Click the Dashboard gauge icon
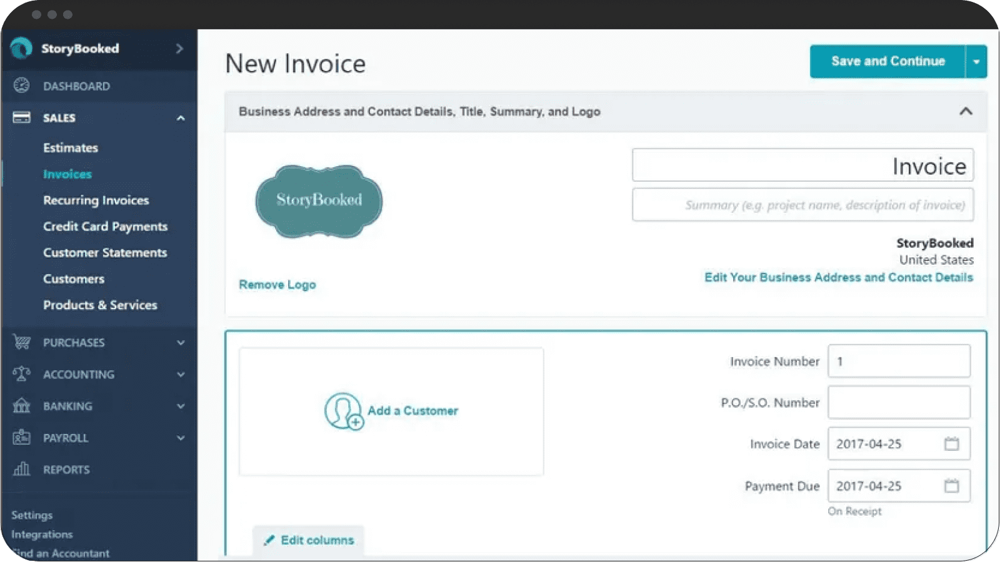 (x=21, y=86)
